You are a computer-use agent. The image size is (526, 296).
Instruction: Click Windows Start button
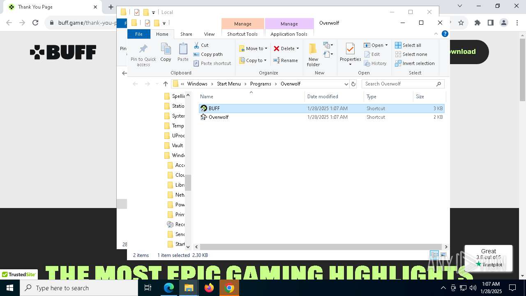(10, 288)
